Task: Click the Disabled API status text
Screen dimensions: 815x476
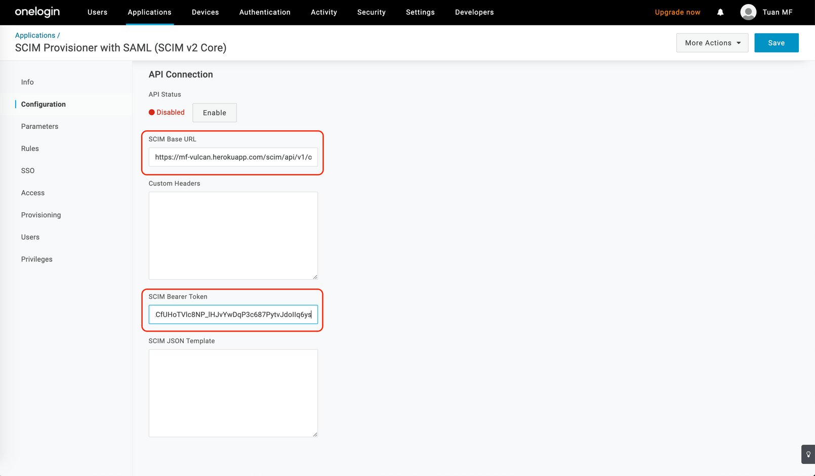Action: click(171, 112)
